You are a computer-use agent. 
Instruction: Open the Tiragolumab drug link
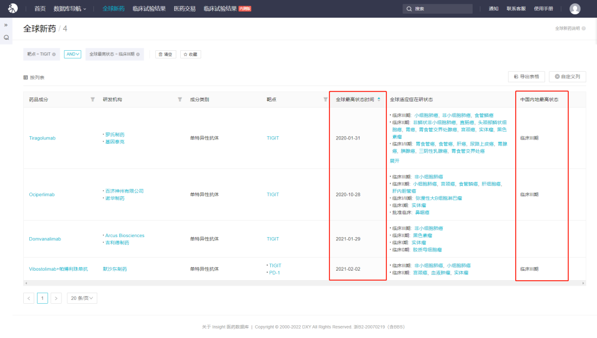[42, 138]
